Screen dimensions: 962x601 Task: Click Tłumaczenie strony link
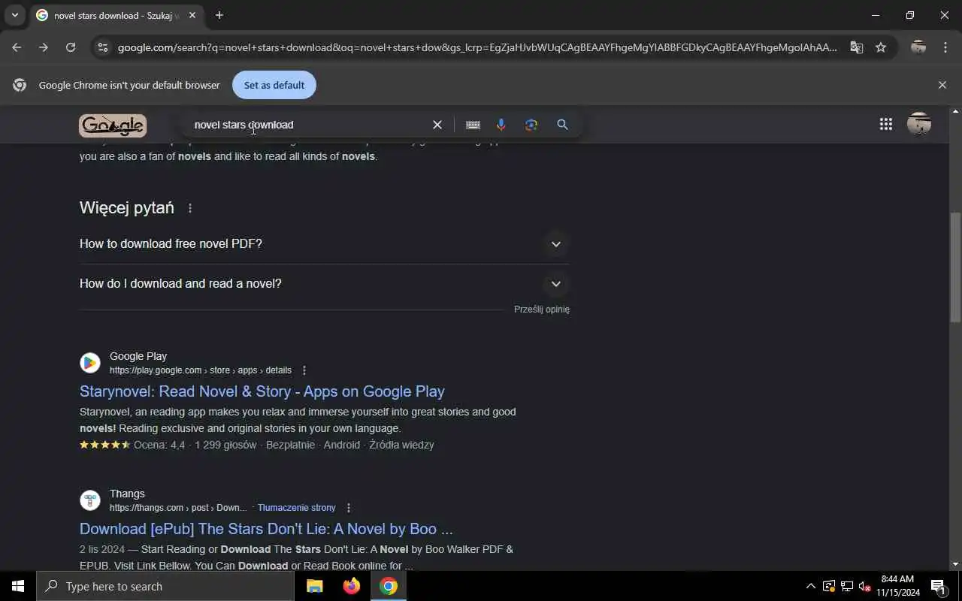[297, 508]
